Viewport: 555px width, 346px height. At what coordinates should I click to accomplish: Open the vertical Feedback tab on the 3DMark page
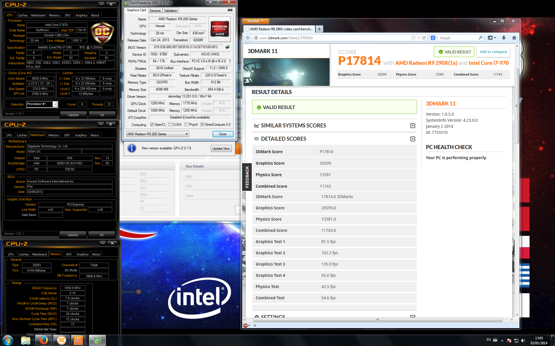247,177
